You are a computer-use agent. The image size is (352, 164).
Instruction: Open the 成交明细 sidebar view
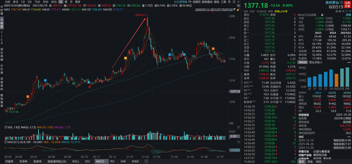coord(2,55)
